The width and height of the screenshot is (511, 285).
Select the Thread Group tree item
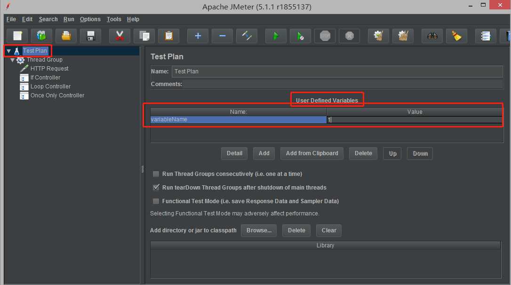45,60
